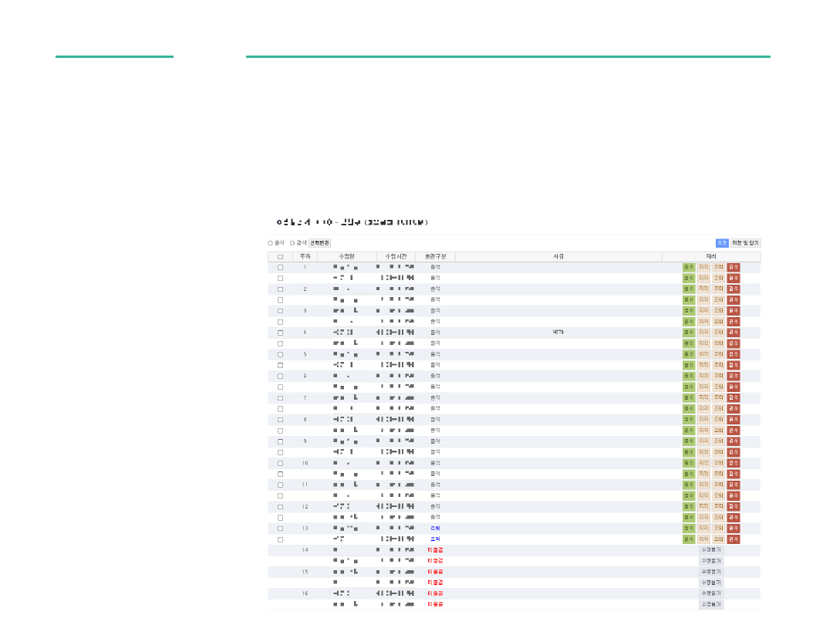Set week 12 first row to 지각

tap(703, 507)
